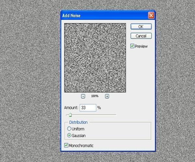Select Uniform distribution
This screenshot has width=195, height=162.
click(69, 129)
